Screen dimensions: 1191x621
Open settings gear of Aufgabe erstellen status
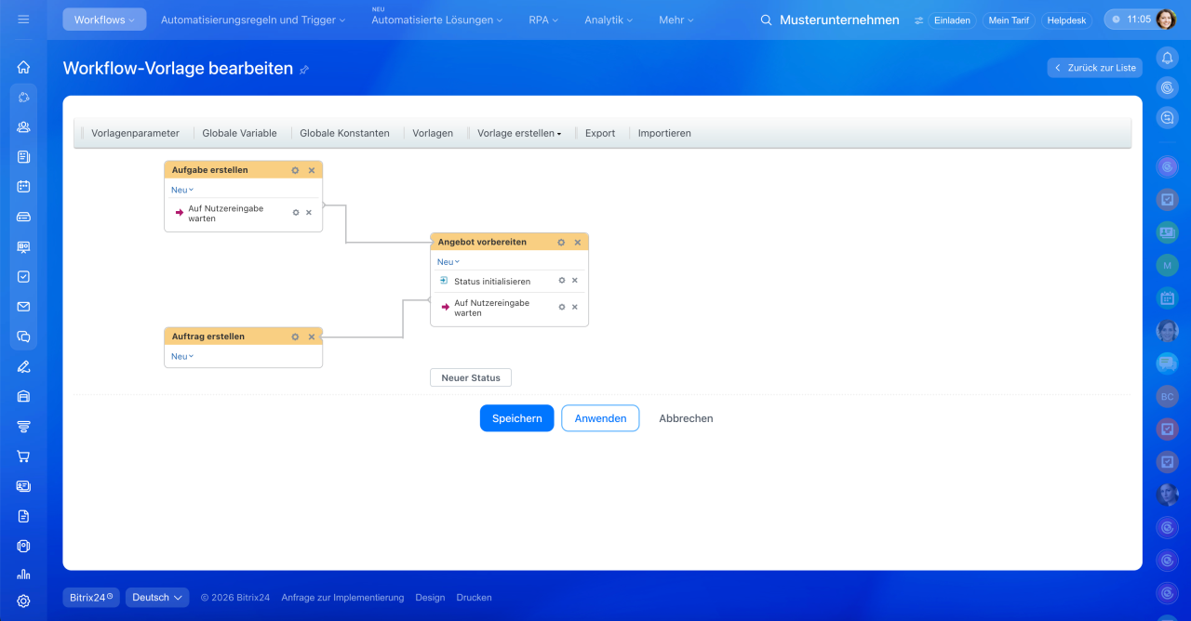pyautogui.click(x=295, y=170)
